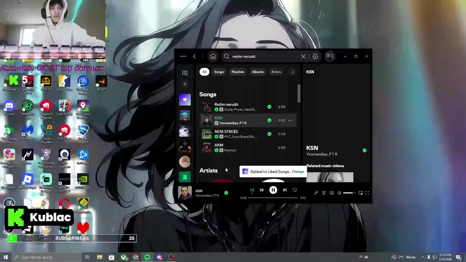Use the search results scrollbar
The width and height of the screenshot is (466, 262).
(299, 94)
